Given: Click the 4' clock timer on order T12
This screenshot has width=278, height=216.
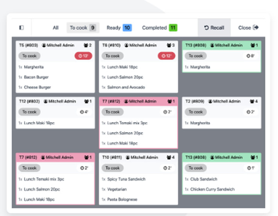Looking at the screenshot, I should [x=84, y=112].
